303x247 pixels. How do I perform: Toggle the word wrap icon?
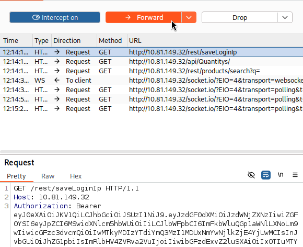[x=266, y=175]
